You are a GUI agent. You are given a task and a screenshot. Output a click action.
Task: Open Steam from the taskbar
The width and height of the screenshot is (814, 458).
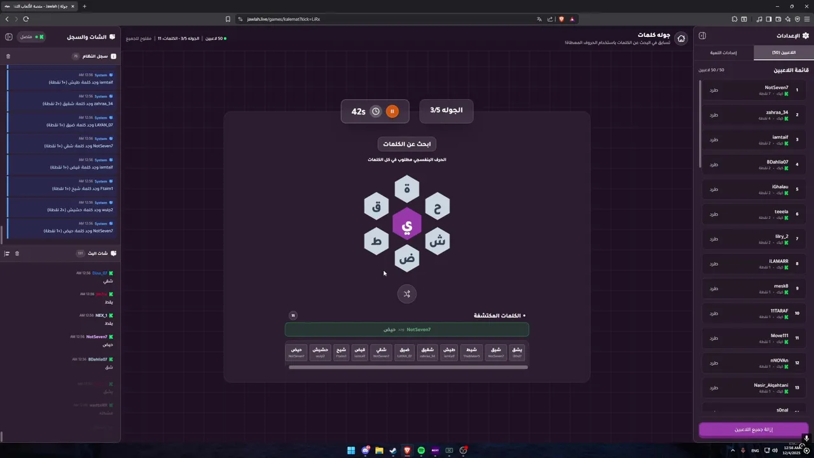coord(393,450)
